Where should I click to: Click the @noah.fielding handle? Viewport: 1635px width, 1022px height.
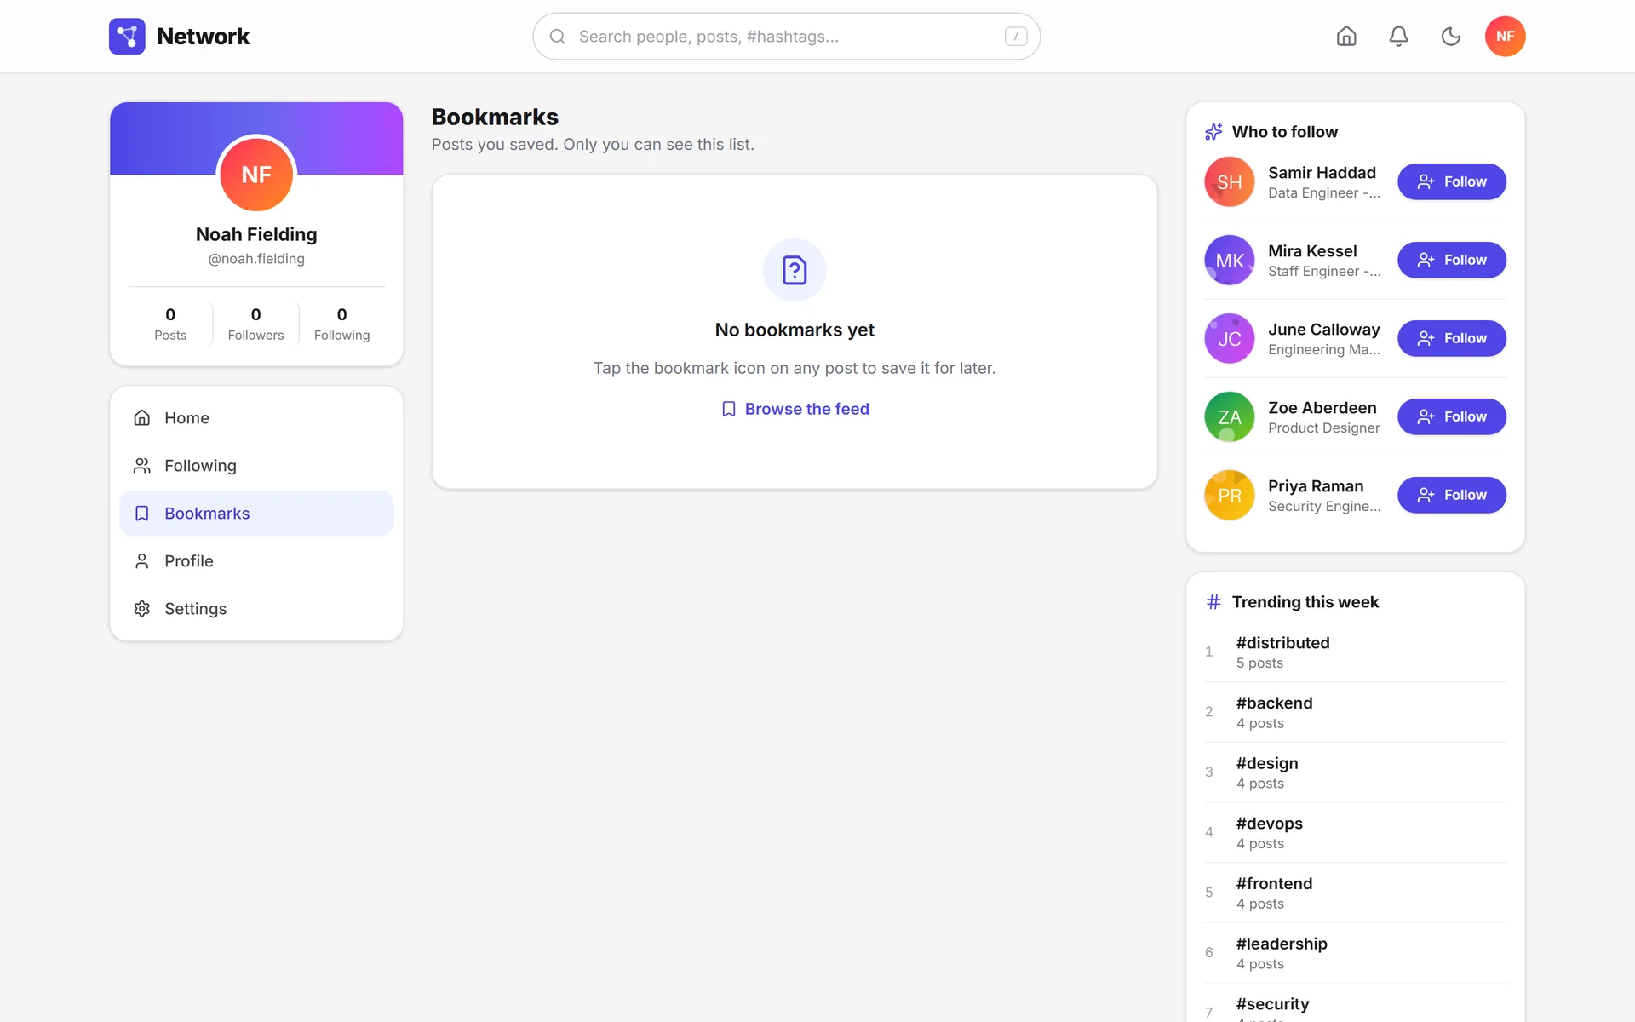[x=256, y=259]
